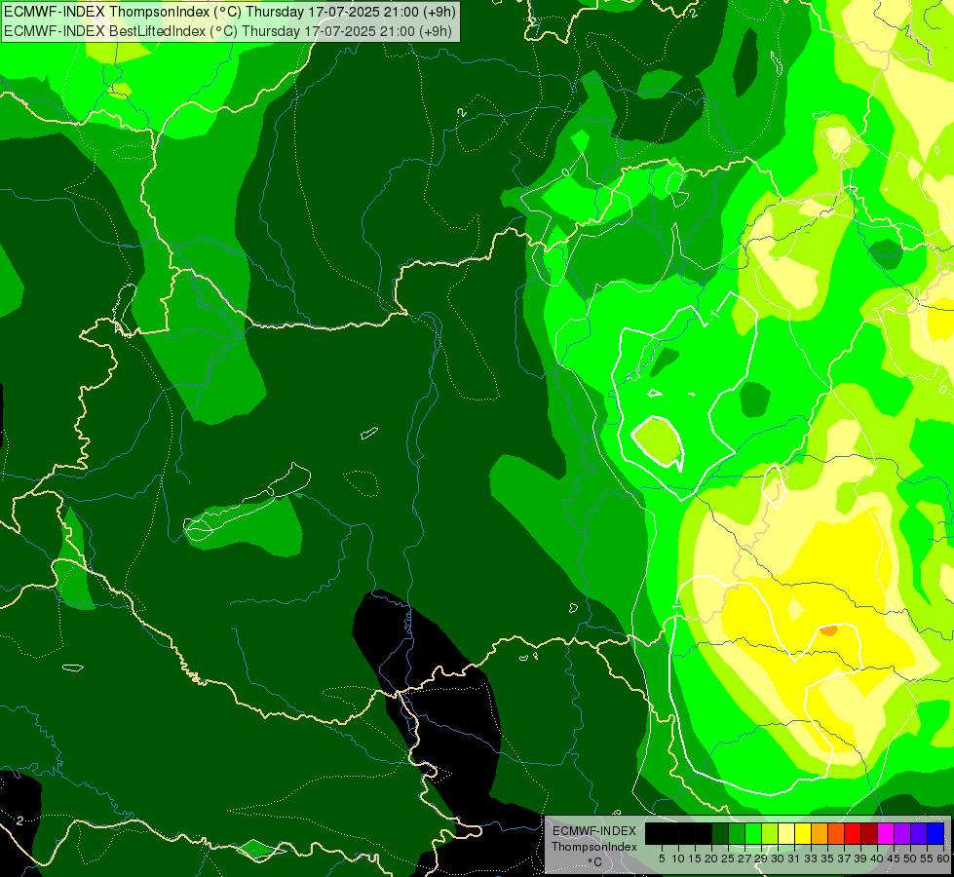Viewport: 954px width, 877px height.
Task: Click legend tick value 55
Action: (928, 858)
